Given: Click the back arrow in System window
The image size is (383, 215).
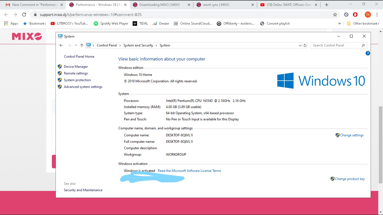Looking at the screenshot, I should (61, 45).
